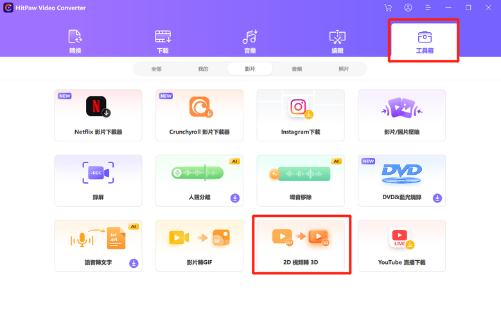Click the 錄屏 label text
The width and height of the screenshot is (501, 309).
point(98,197)
